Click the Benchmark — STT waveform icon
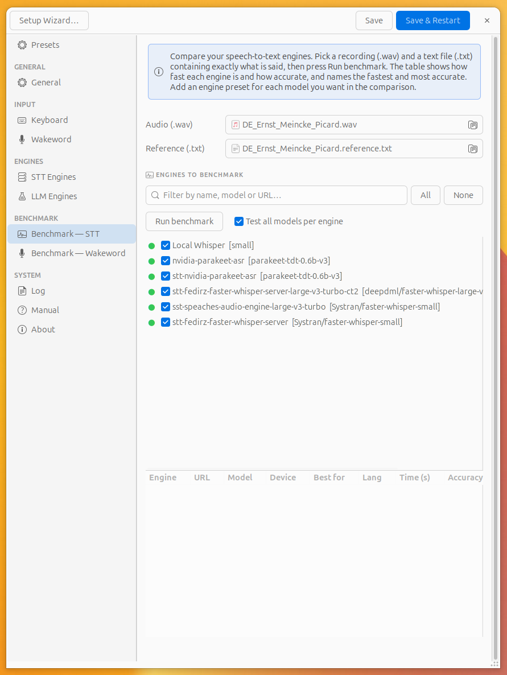507x675 pixels. click(x=22, y=234)
